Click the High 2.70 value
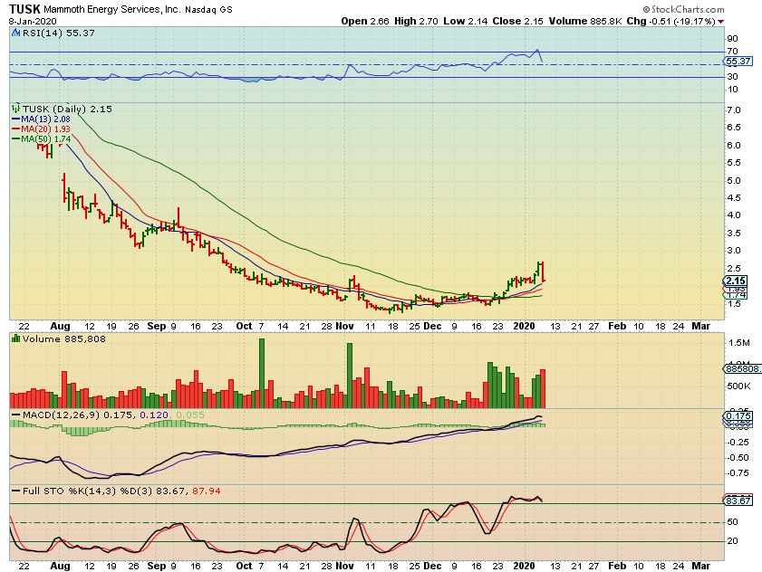 [416, 22]
